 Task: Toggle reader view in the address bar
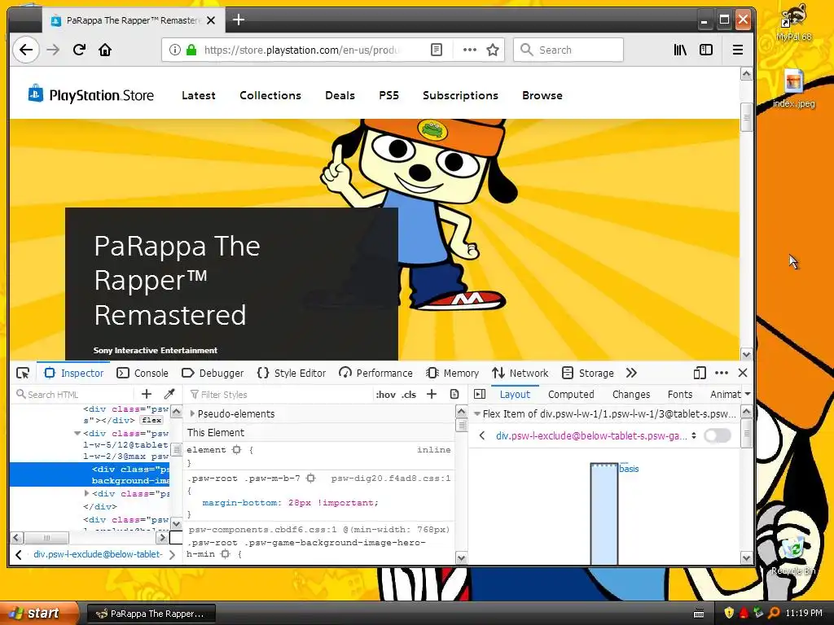click(x=437, y=50)
